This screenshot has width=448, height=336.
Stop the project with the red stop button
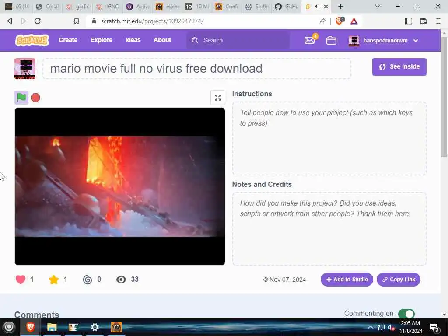[35, 98]
